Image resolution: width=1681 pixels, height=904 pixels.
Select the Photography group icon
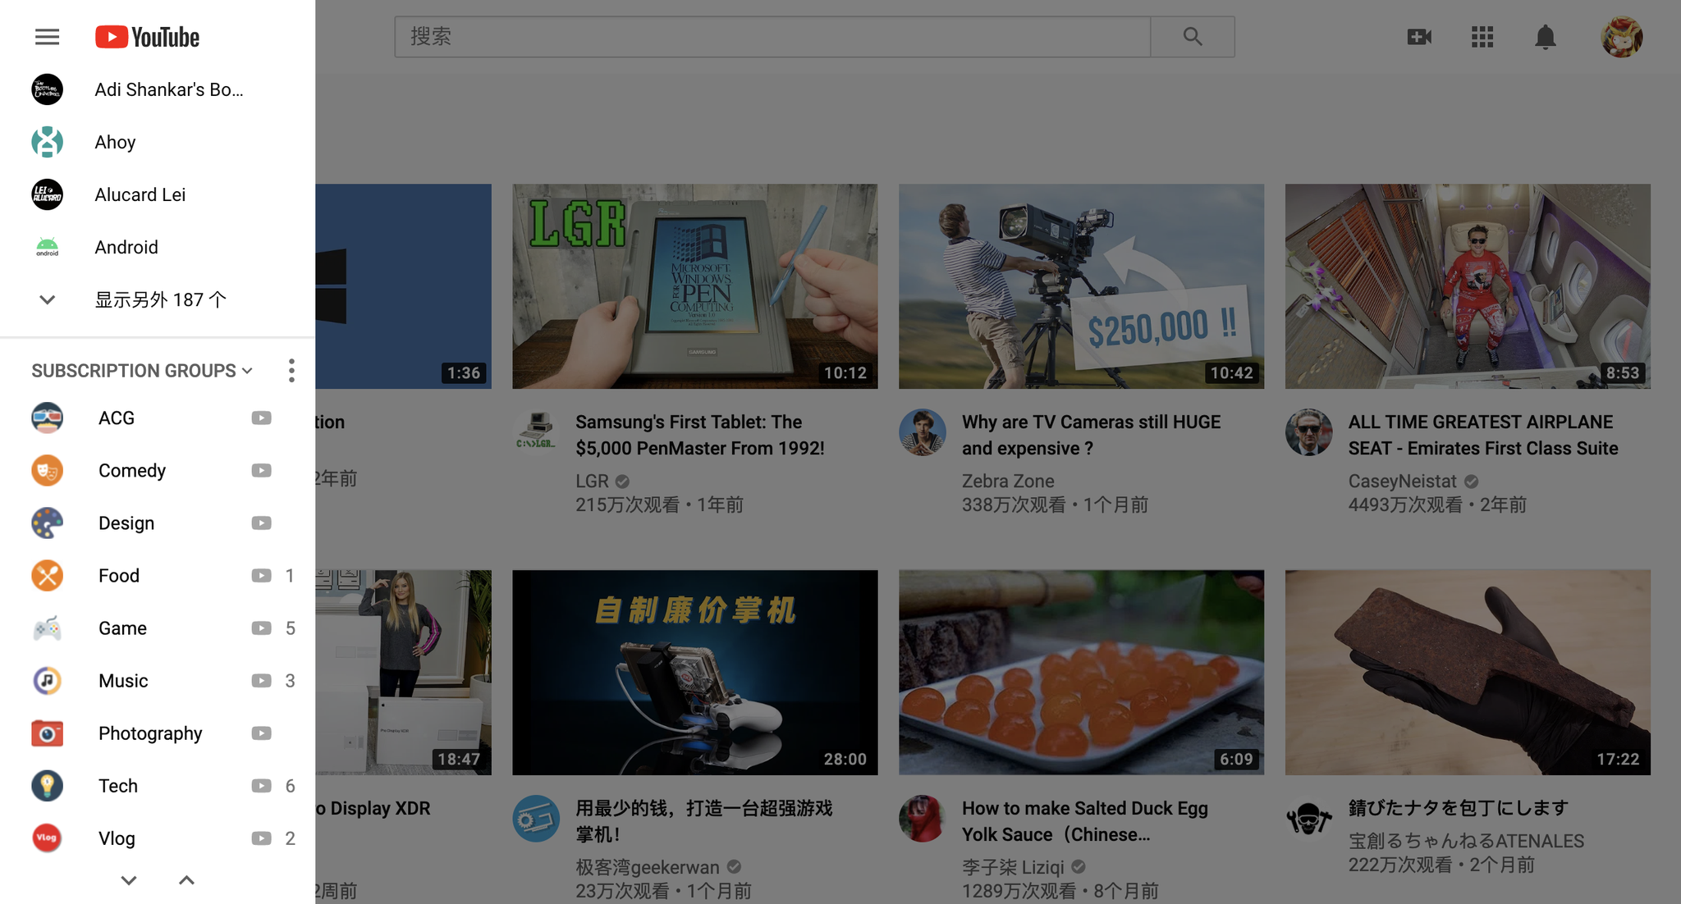47,733
